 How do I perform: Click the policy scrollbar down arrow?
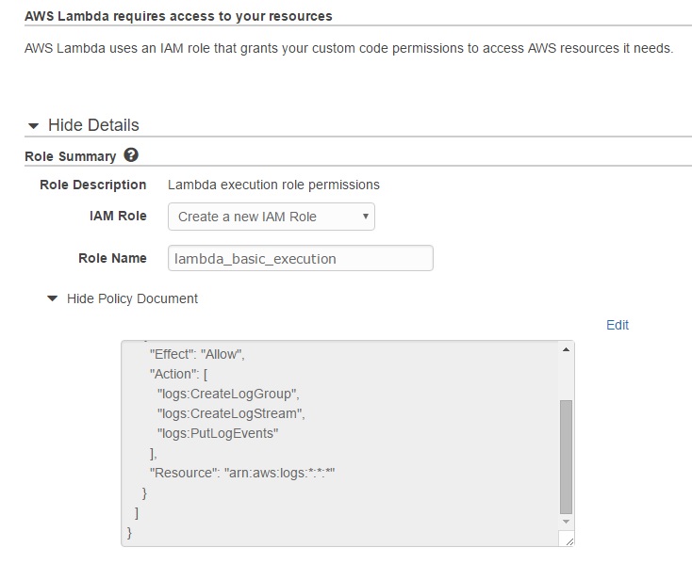click(566, 522)
